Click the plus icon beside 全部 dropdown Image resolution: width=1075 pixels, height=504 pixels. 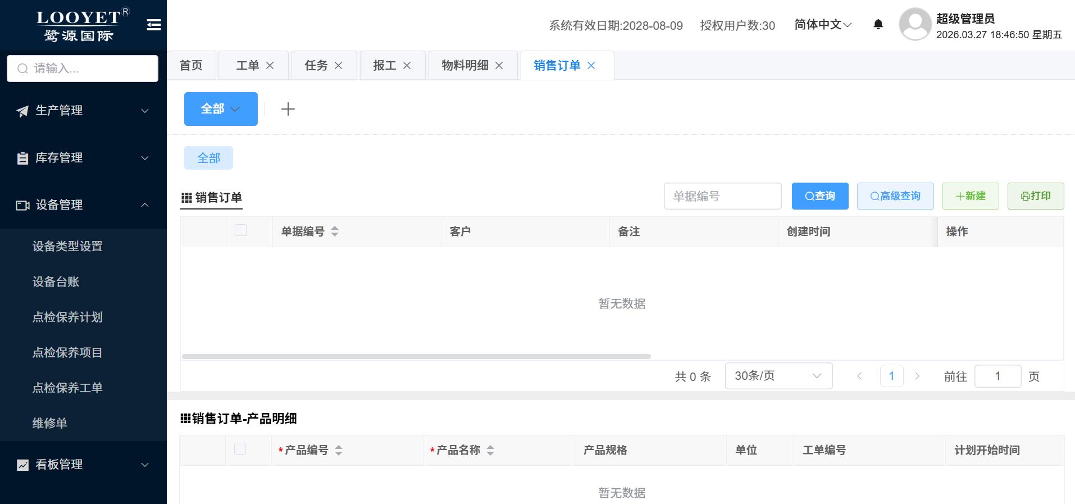pos(288,109)
